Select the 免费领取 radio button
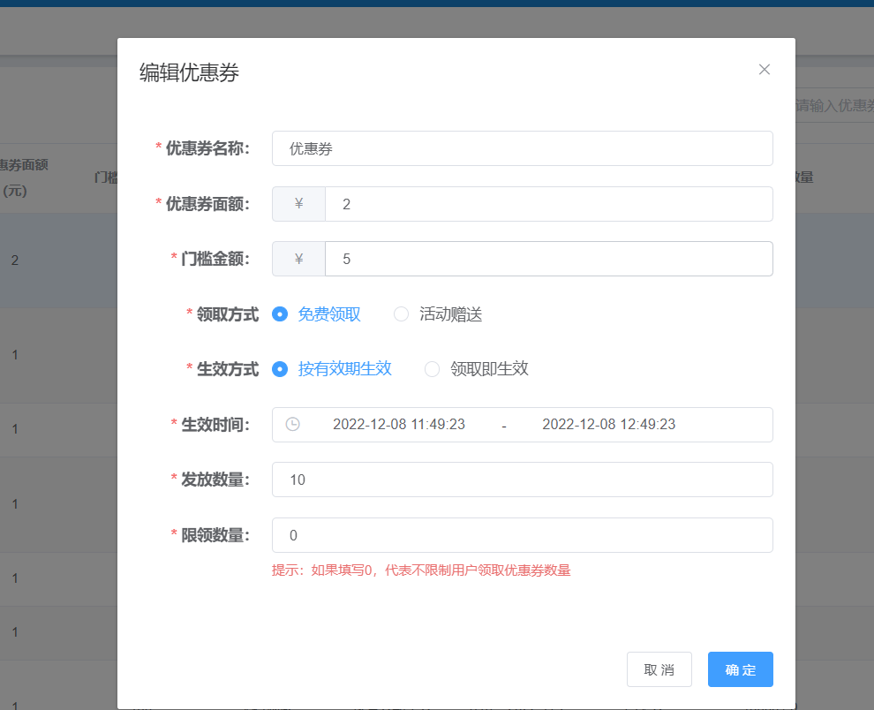 [x=280, y=314]
